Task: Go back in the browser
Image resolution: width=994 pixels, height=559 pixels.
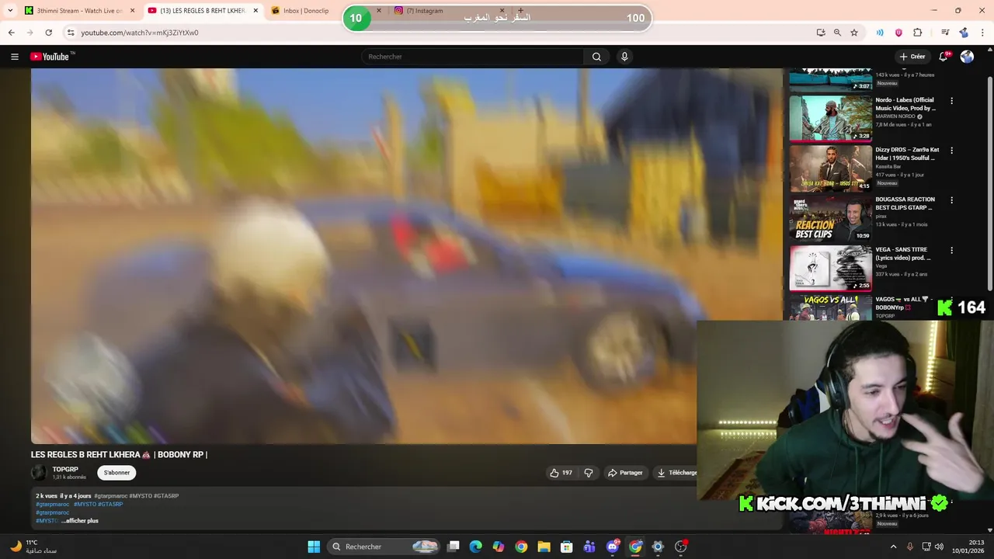Action: [x=11, y=33]
